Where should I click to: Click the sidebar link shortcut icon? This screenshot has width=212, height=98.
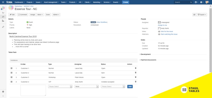tap(3, 27)
